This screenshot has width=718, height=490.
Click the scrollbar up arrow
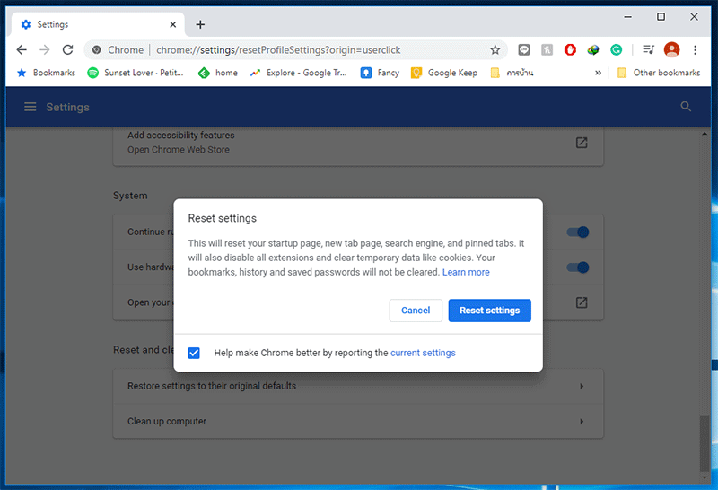(704, 134)
